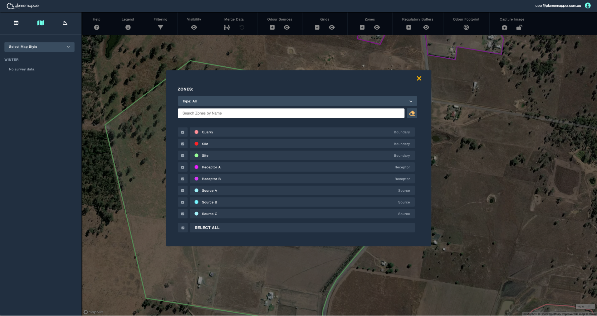597x316 pixels.
Task: Click the No survey data text
Action: (x=22, y=69)
